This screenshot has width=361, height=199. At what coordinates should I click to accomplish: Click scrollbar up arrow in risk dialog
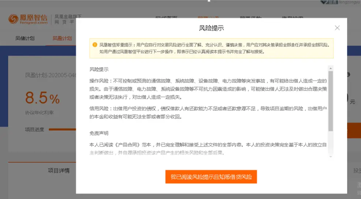point(331,68)
